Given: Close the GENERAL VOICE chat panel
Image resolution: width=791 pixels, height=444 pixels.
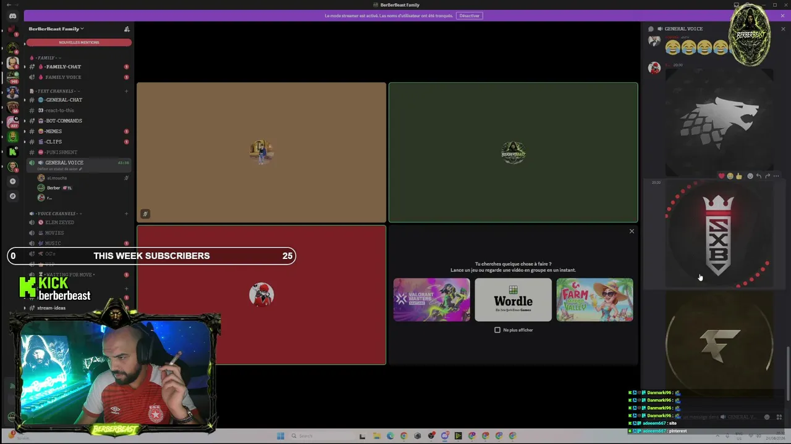Looking at the screenshot, I should (x=783, y=29).
